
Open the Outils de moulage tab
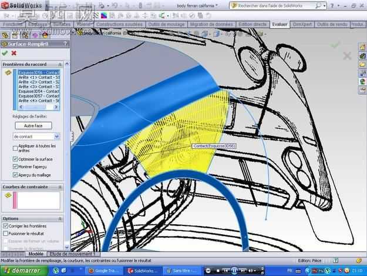(166, 24)
